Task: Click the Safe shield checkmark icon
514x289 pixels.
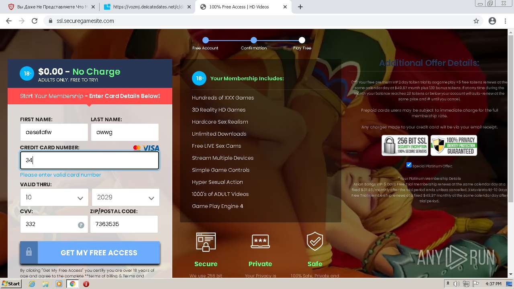Action: [315, 241]
